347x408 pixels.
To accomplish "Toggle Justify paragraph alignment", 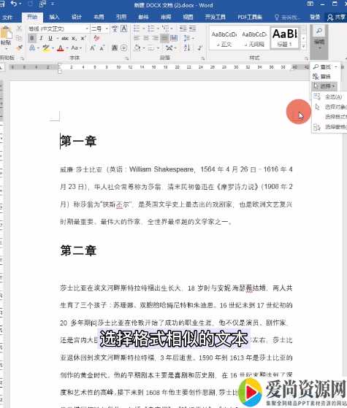I will point(164,38).
